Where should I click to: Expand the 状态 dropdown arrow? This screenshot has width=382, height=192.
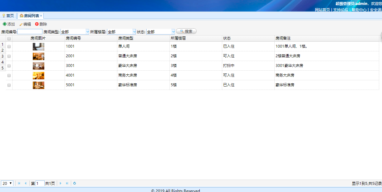pos(173,31)
